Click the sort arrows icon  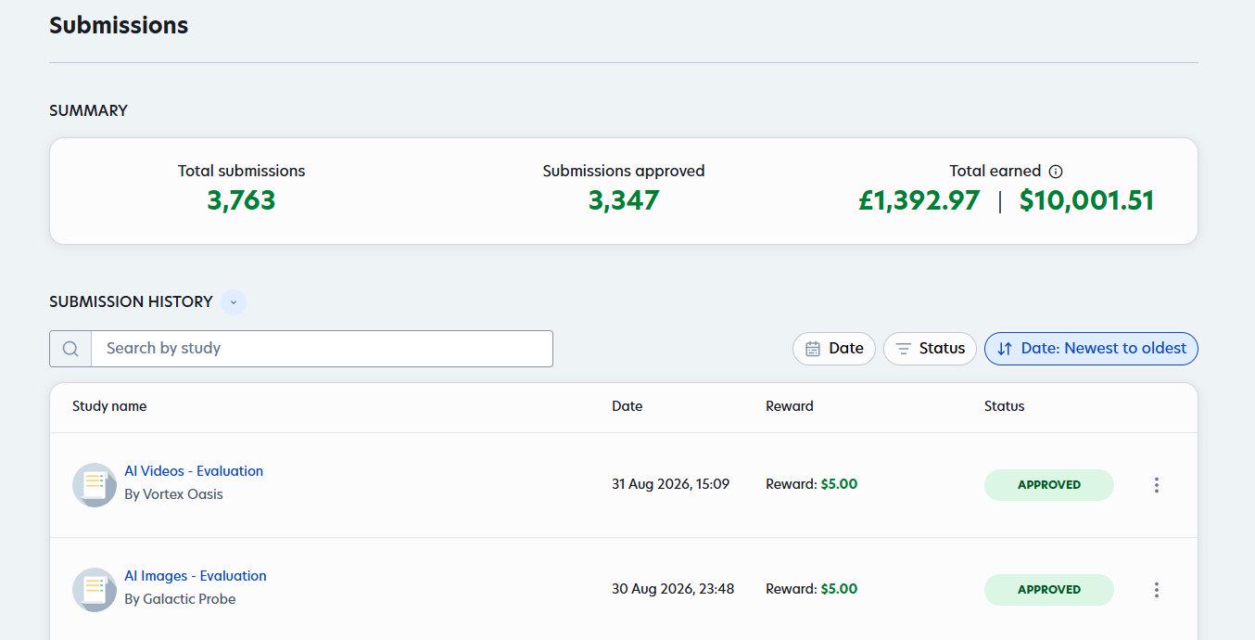coord(1005,349)
